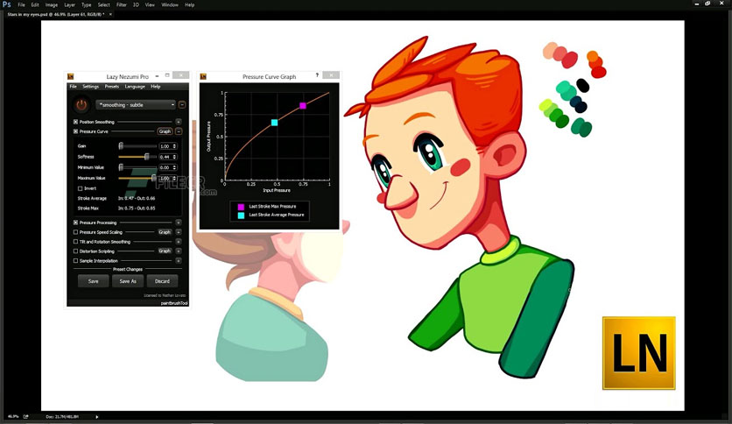Expand the Pressure Processing section
The width and height of the screenshot is (732, 424).
179,223
